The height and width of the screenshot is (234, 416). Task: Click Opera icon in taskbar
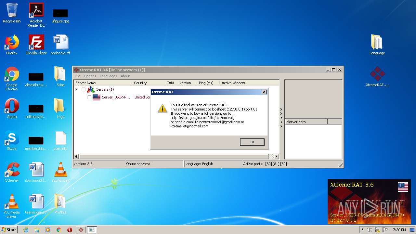click(70, 230)
